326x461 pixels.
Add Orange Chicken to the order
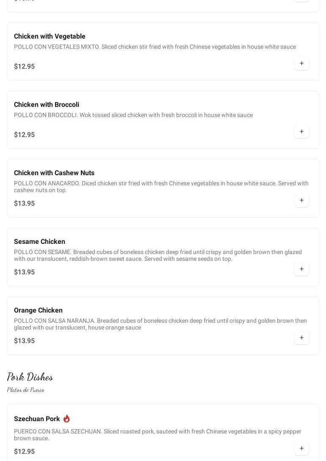point(301,338)
